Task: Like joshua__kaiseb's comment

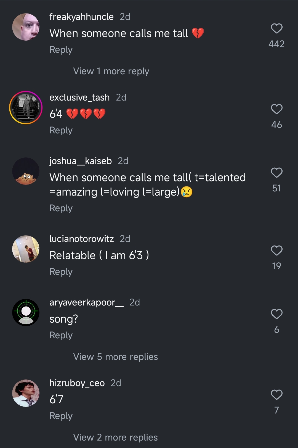Action: coord(276,173)
